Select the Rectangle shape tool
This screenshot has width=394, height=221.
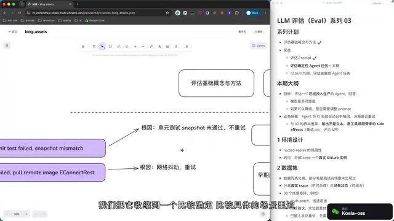pyautogui.click(x=110, y=47)
